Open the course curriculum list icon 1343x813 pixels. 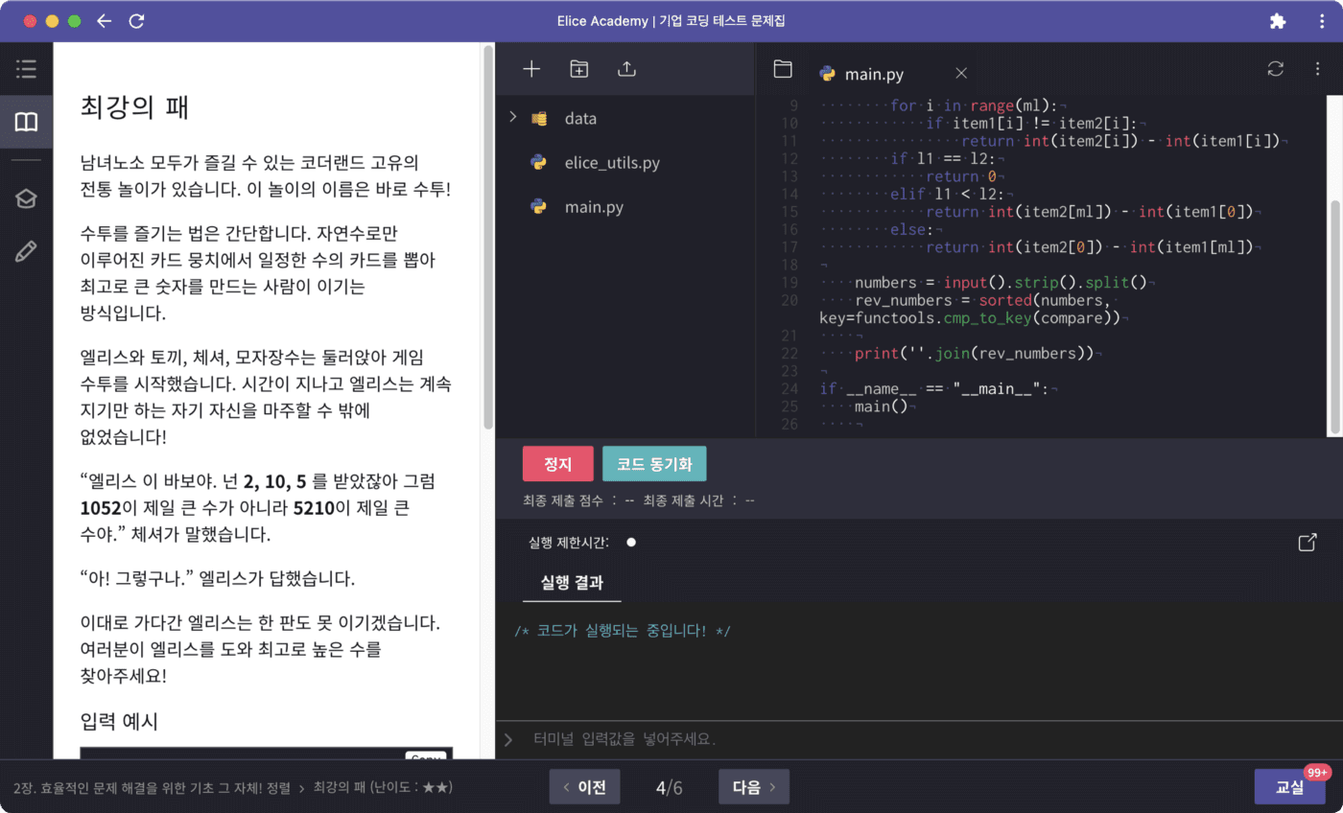[x=26, y=68]
